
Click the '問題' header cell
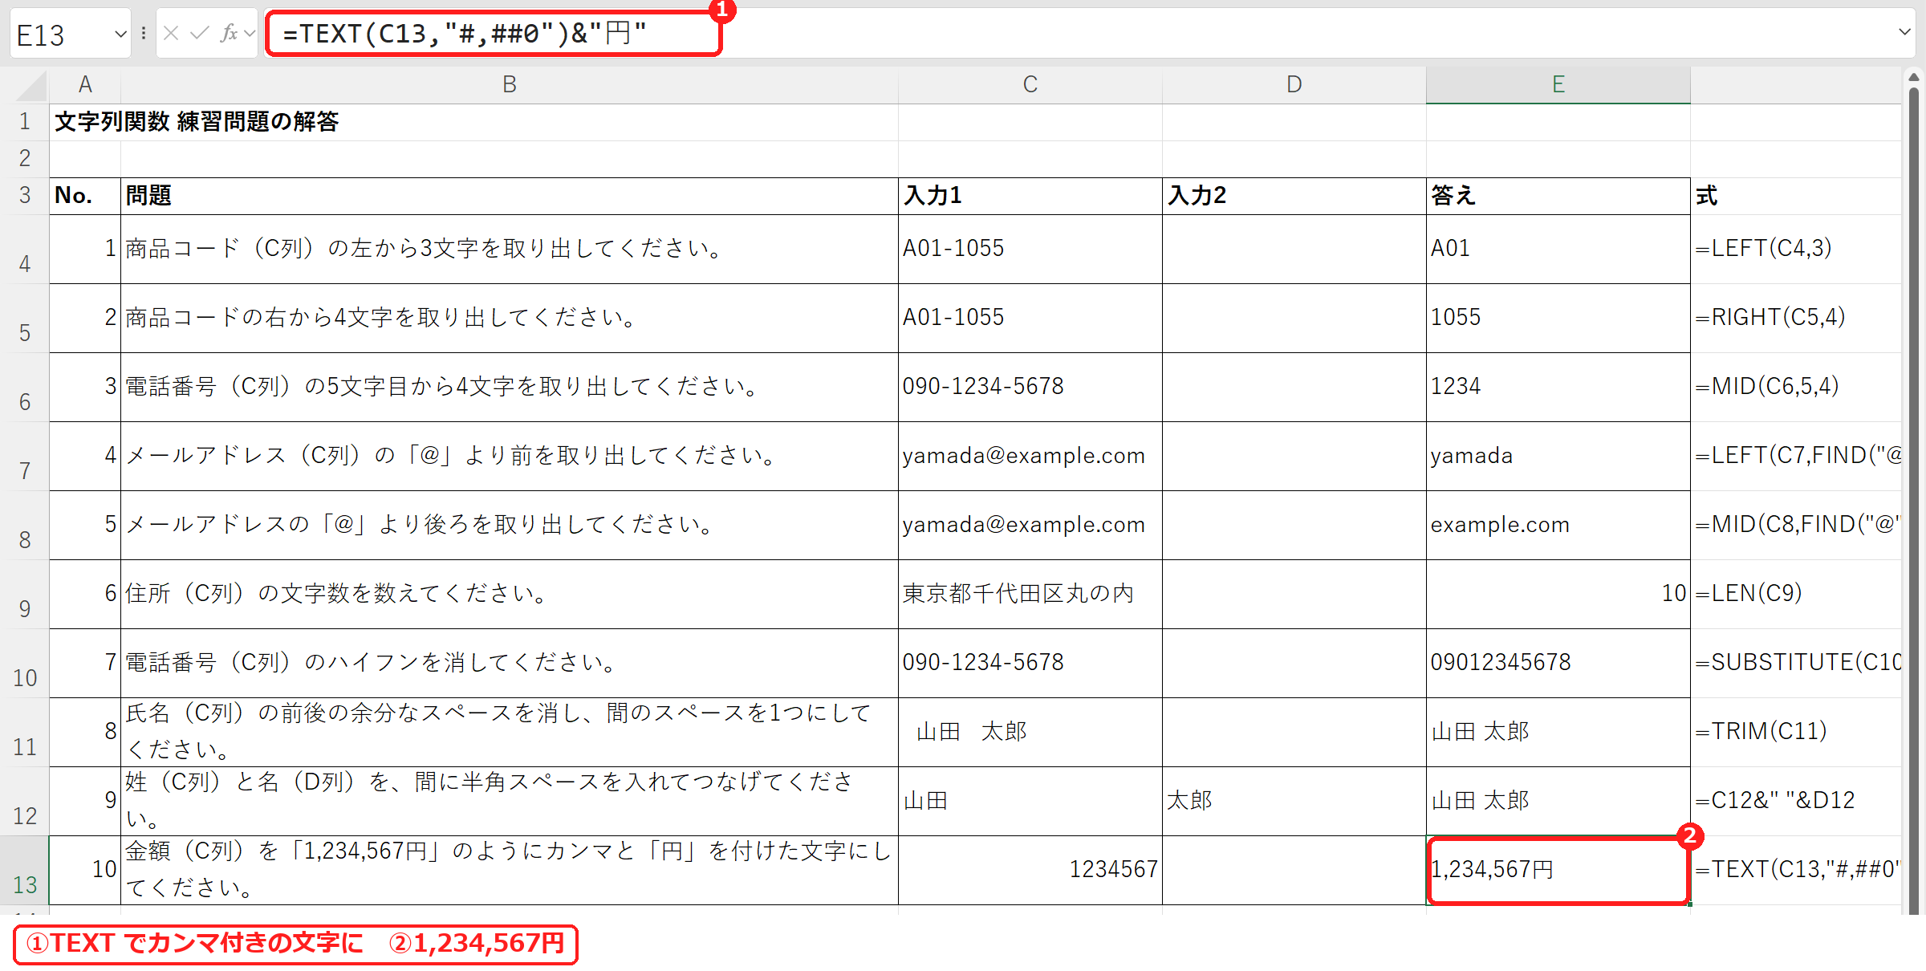[510, 196]
